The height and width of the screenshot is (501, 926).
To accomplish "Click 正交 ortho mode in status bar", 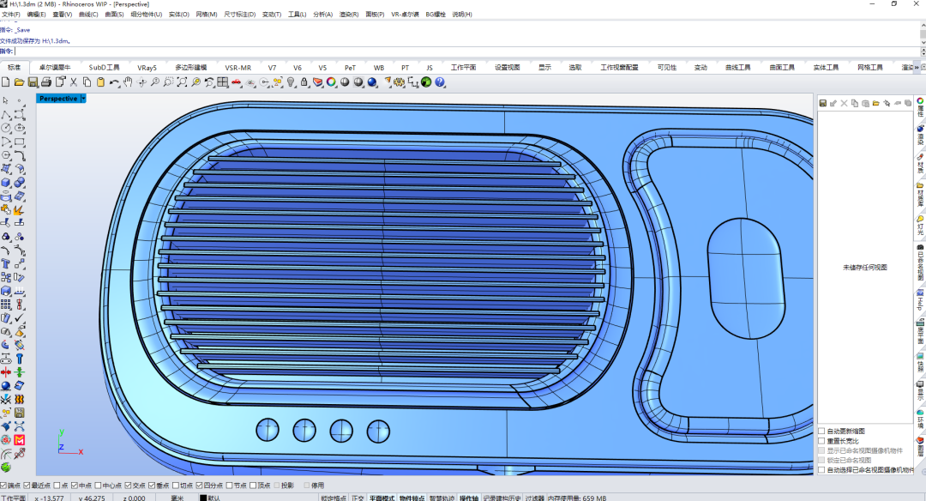I will click(358, 498).
